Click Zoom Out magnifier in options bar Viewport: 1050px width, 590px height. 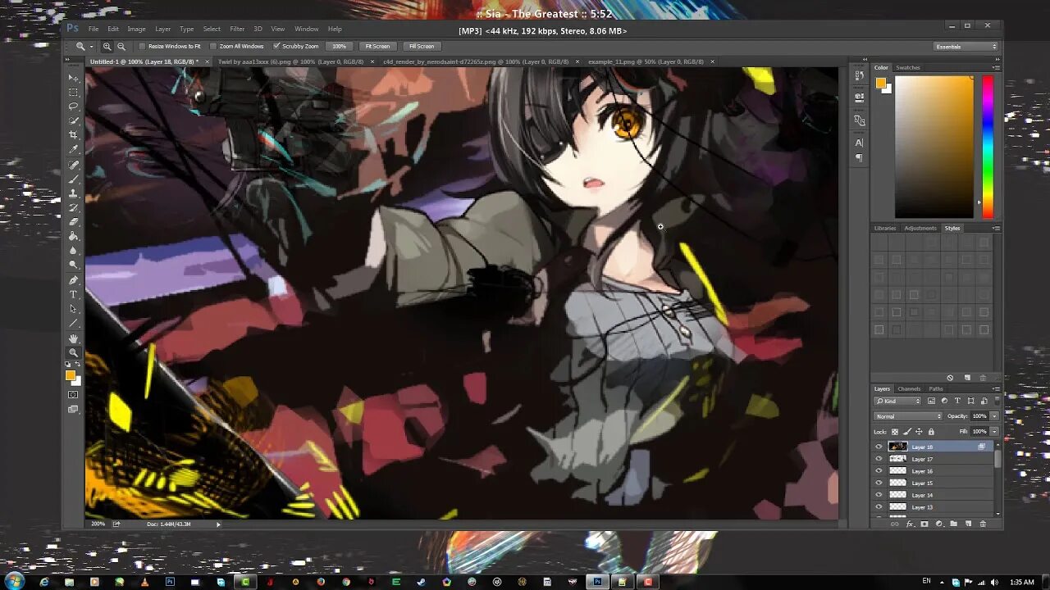tap(121, 47)
